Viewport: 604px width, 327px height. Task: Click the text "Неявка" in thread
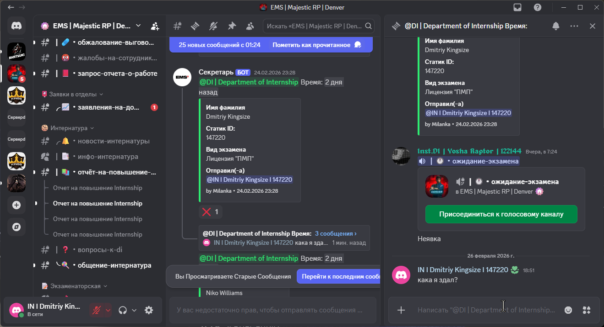click(x=429, y=239)
